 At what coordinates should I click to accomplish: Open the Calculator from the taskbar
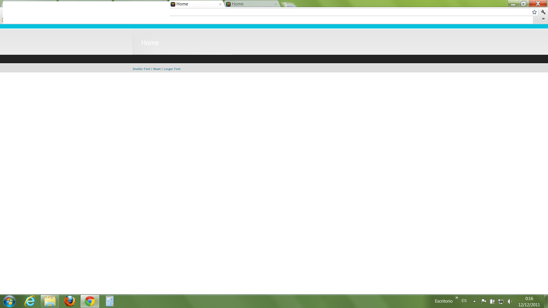[x=110, y=301]
